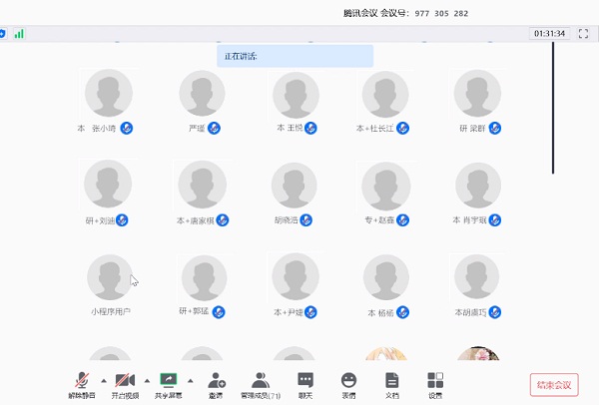Click the 01:31:34 meeting duration timer
Viewport: 599px width, 405px height.
pos(550,34)
